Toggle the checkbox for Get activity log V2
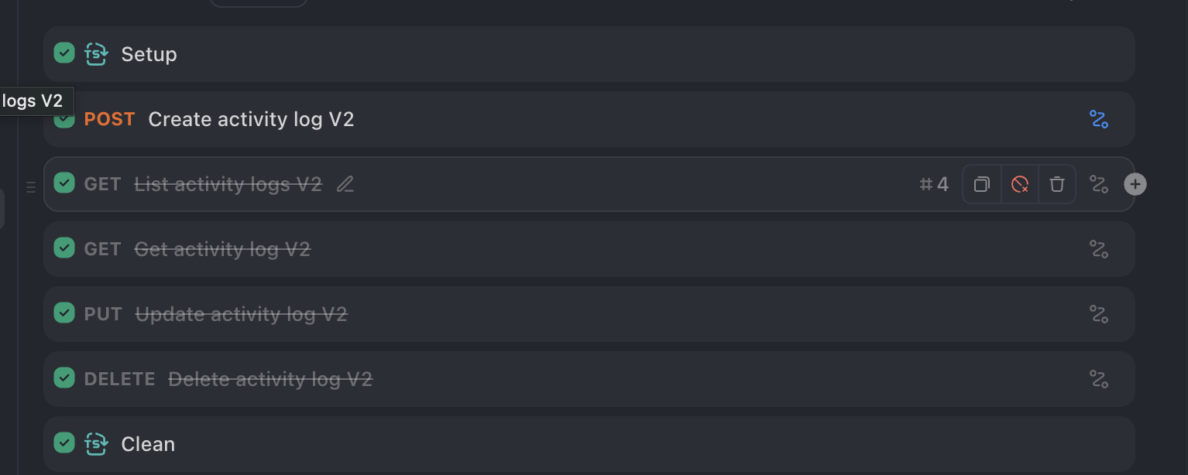 pos(64,248)
